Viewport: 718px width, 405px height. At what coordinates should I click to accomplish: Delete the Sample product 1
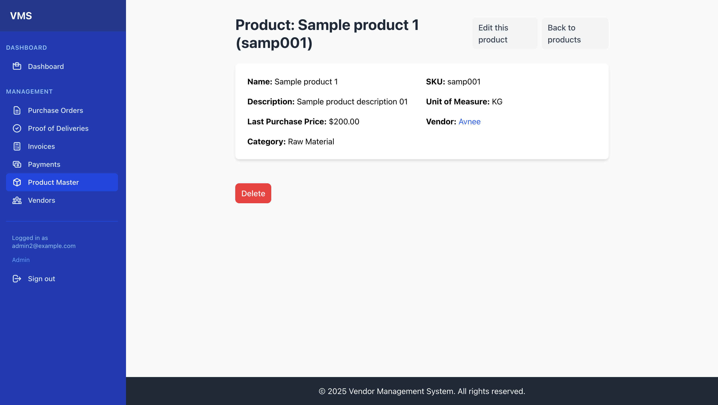click(x=253, y=193)
